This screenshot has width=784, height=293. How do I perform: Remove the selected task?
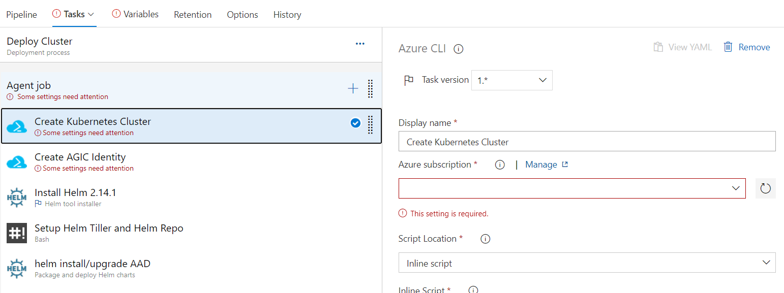[746, 47]
